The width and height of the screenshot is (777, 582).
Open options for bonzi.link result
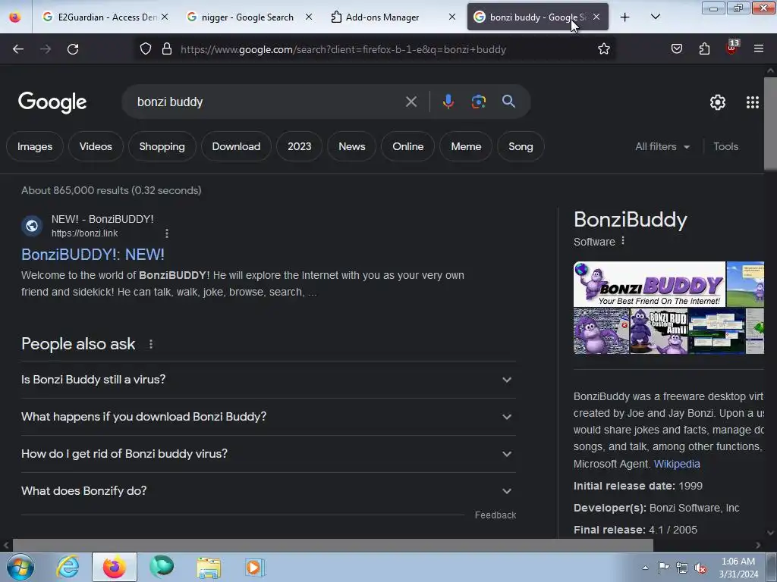[166, 233]
